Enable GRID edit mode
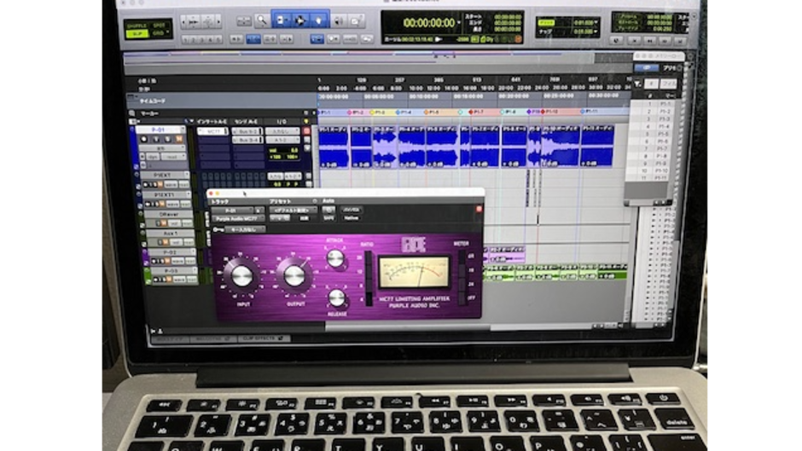The width and height of the screenshot is (802, 451). 159,34
